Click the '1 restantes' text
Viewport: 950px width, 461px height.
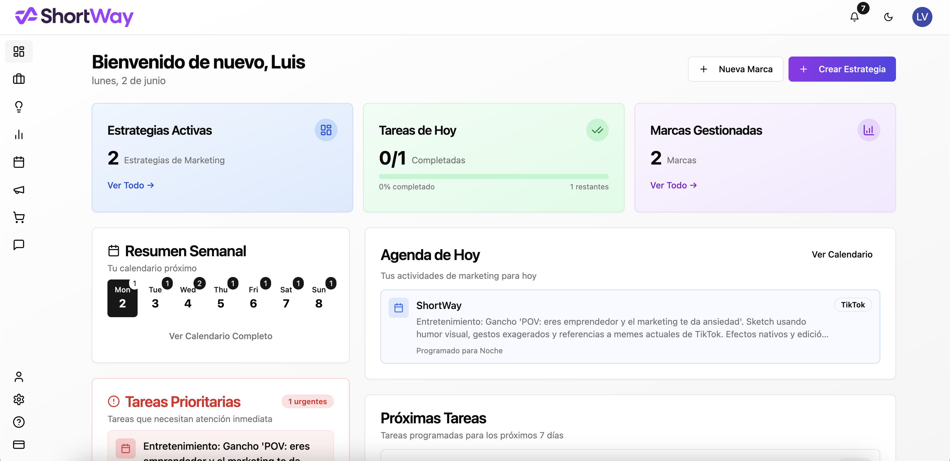[x=589, y=187]
